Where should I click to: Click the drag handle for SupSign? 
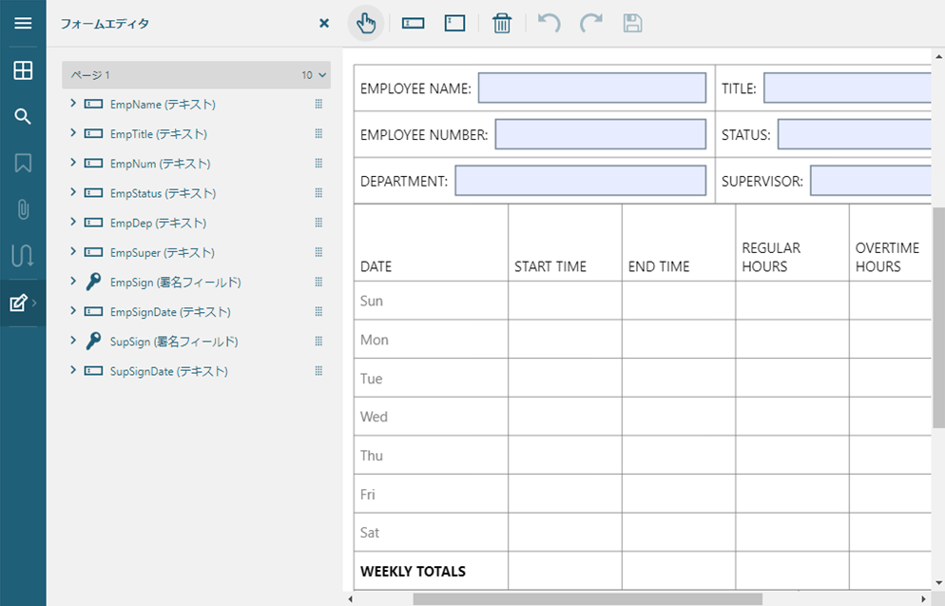tap(318, 342)
